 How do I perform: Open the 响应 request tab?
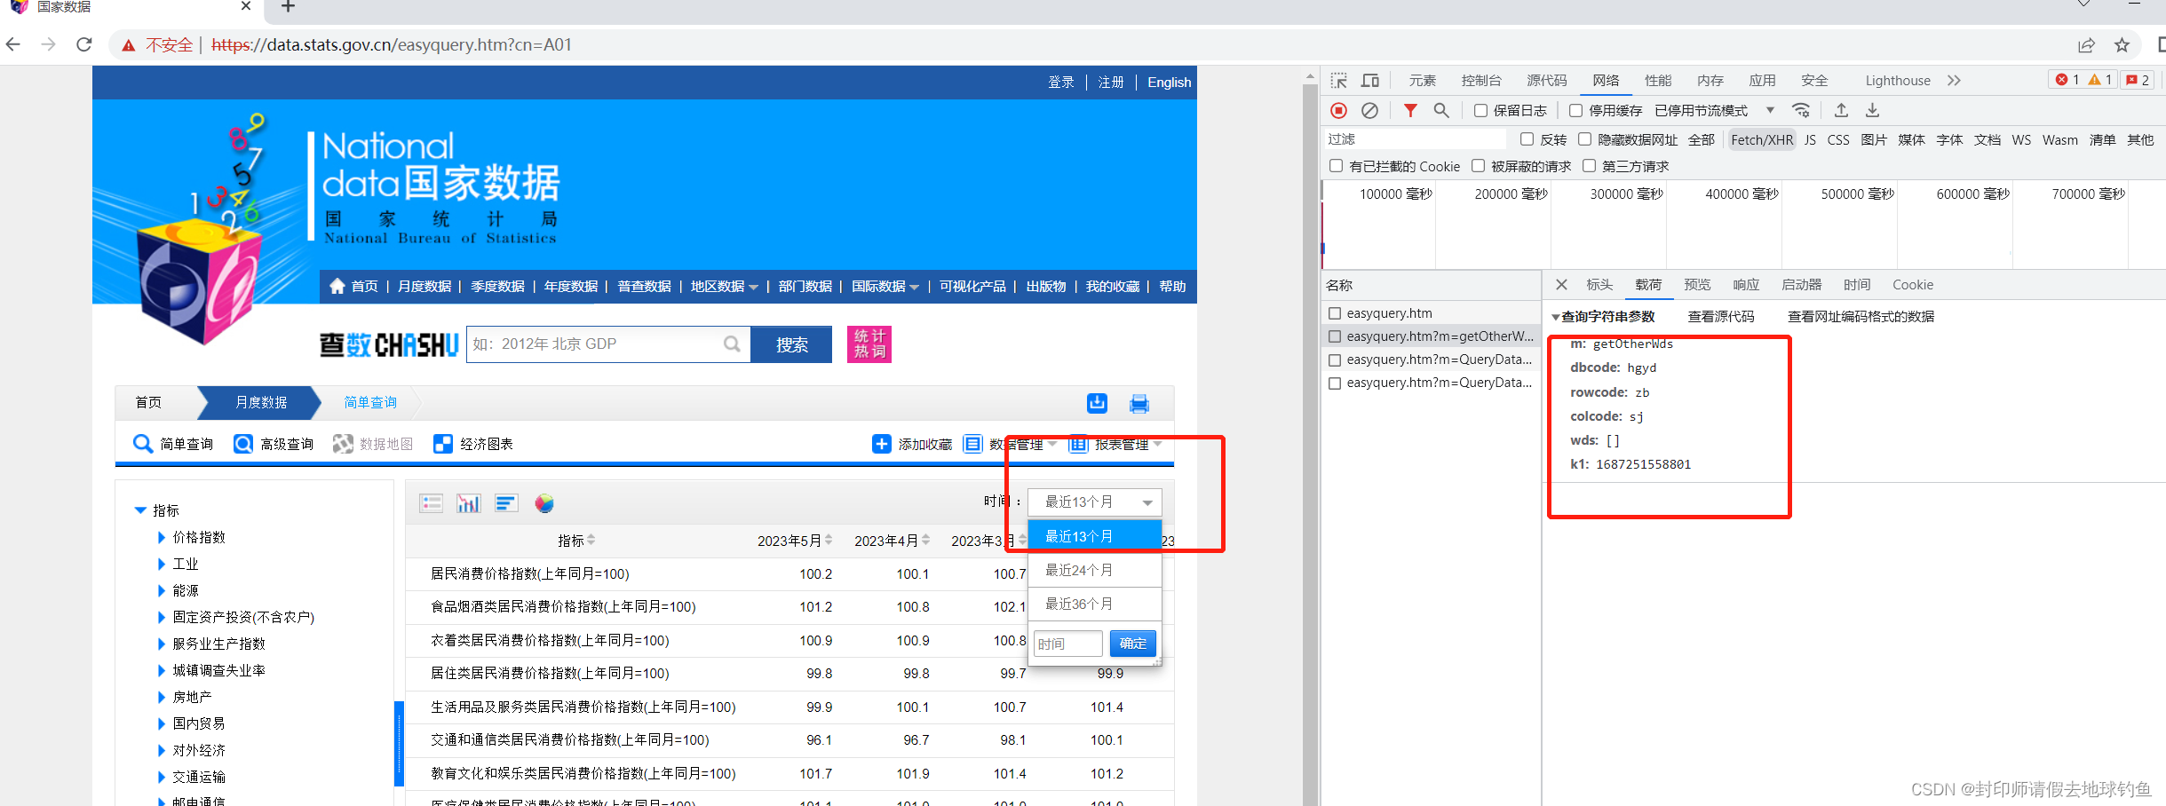tap(1746, 285)
